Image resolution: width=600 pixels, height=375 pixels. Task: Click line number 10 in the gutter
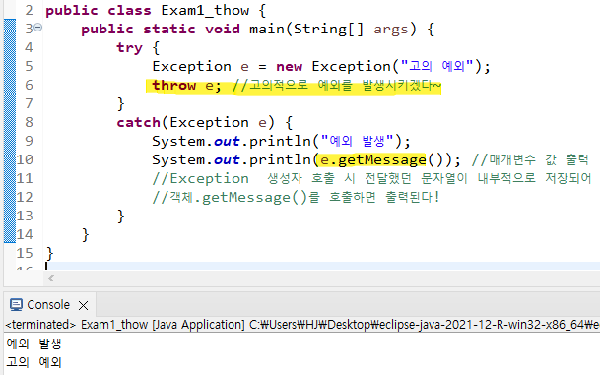coord(25,159)
